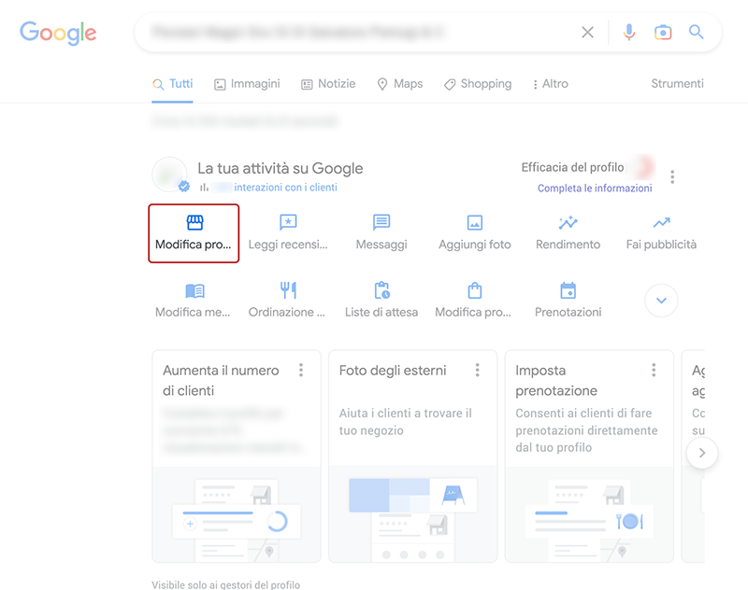Open the Imposta prenotazione card
748x590 pixels.
tap(589, 457)
